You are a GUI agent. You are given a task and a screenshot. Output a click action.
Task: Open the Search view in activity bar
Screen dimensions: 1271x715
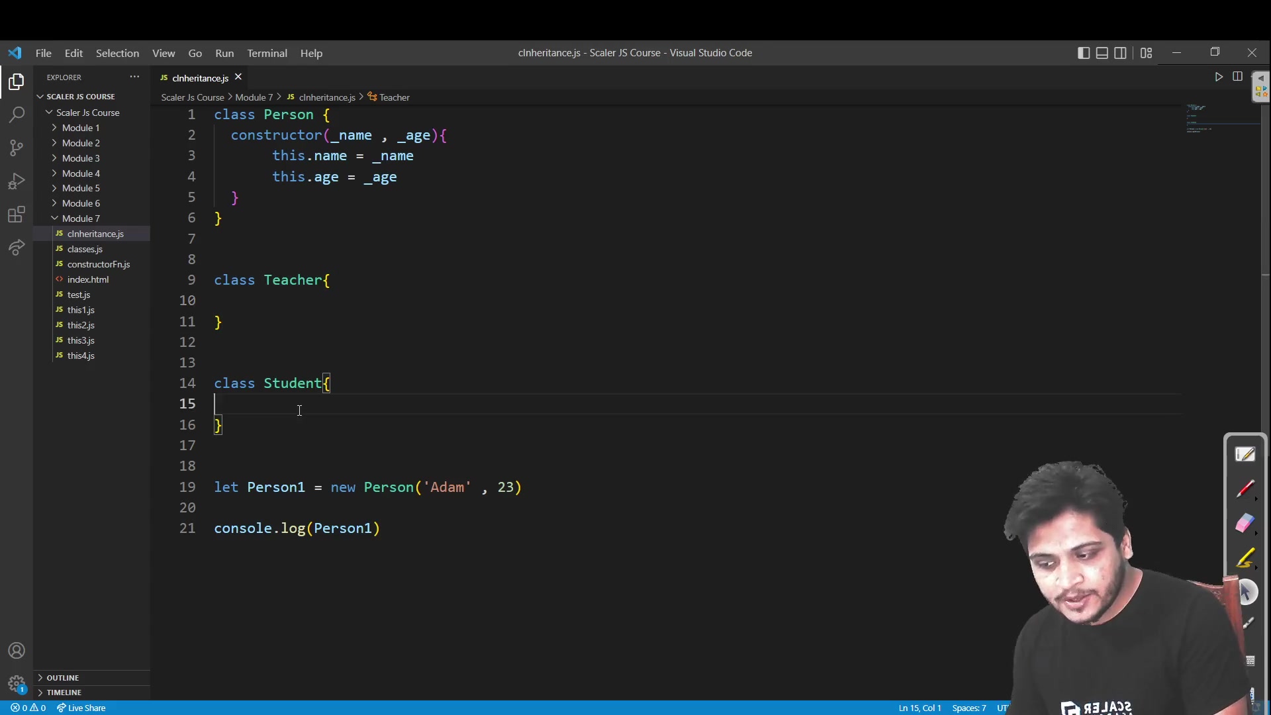(17, 115)
